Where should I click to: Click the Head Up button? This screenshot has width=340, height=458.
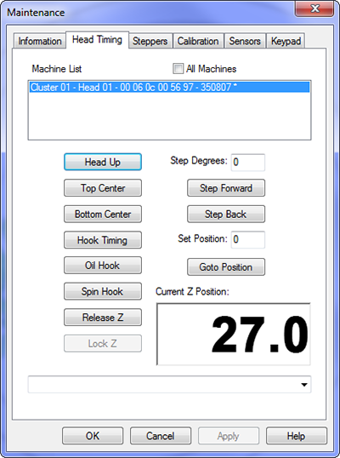pyautogui.click(x=103, y=162)
